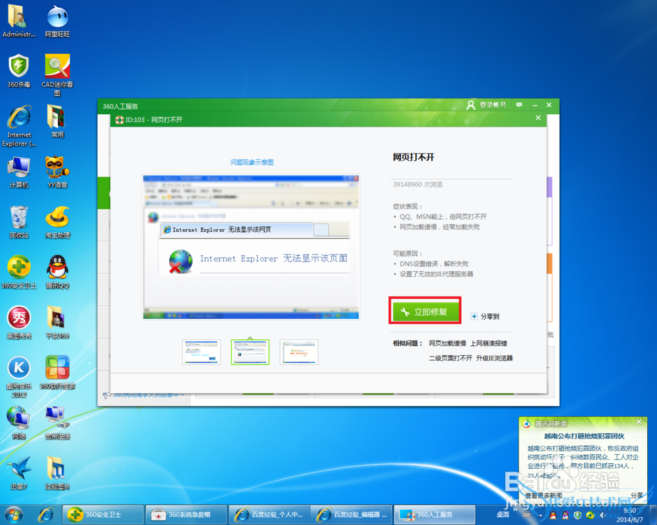Open the feedback message icon in the title bar
Screen dimensions: 657x525
(x=520, y=104)
